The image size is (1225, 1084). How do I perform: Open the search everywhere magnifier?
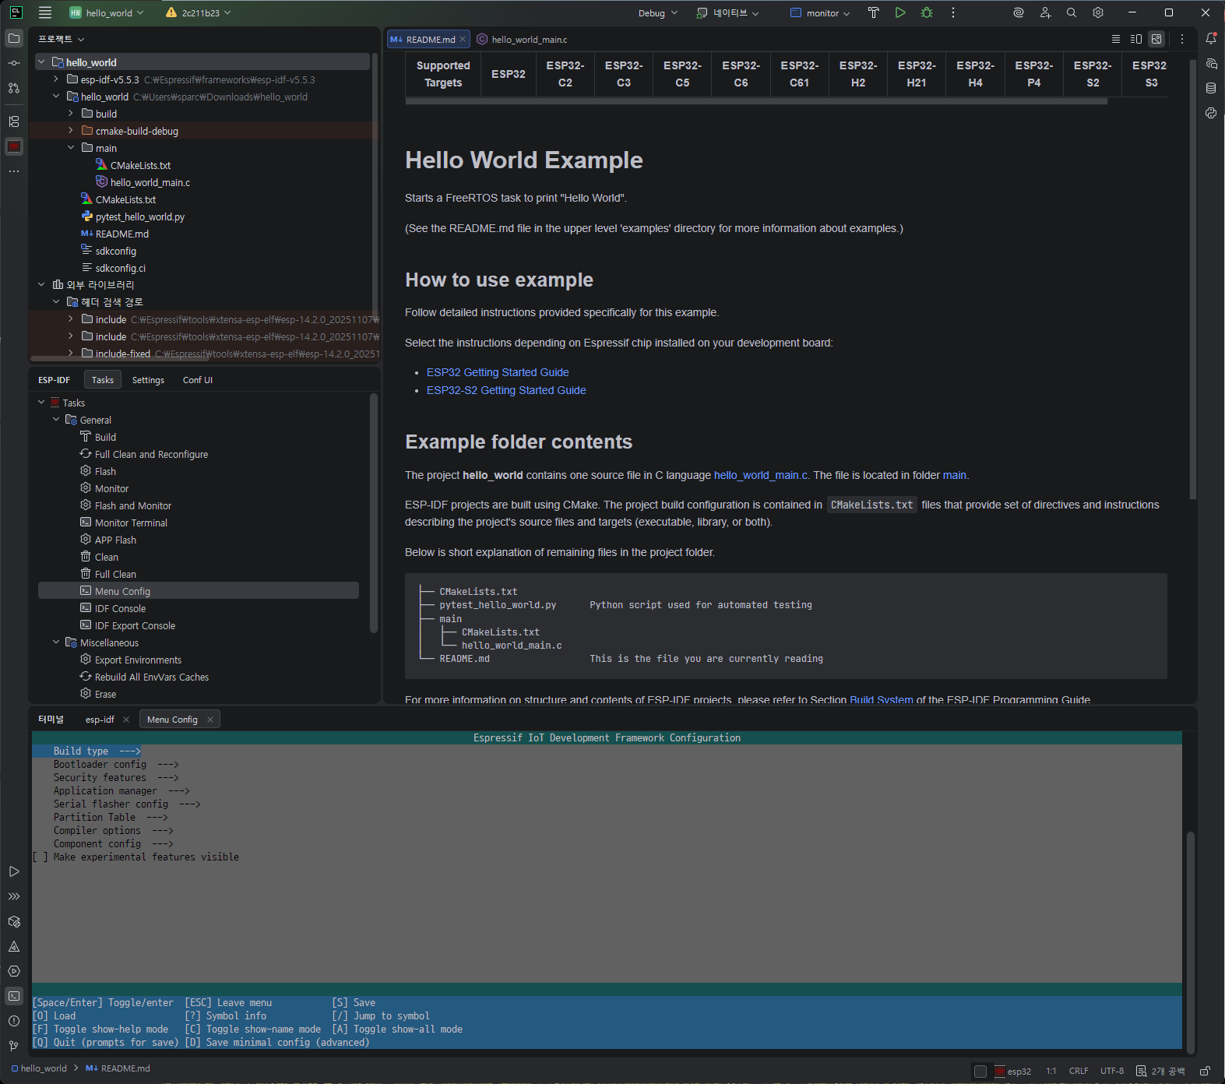[x=1072, y=12]
